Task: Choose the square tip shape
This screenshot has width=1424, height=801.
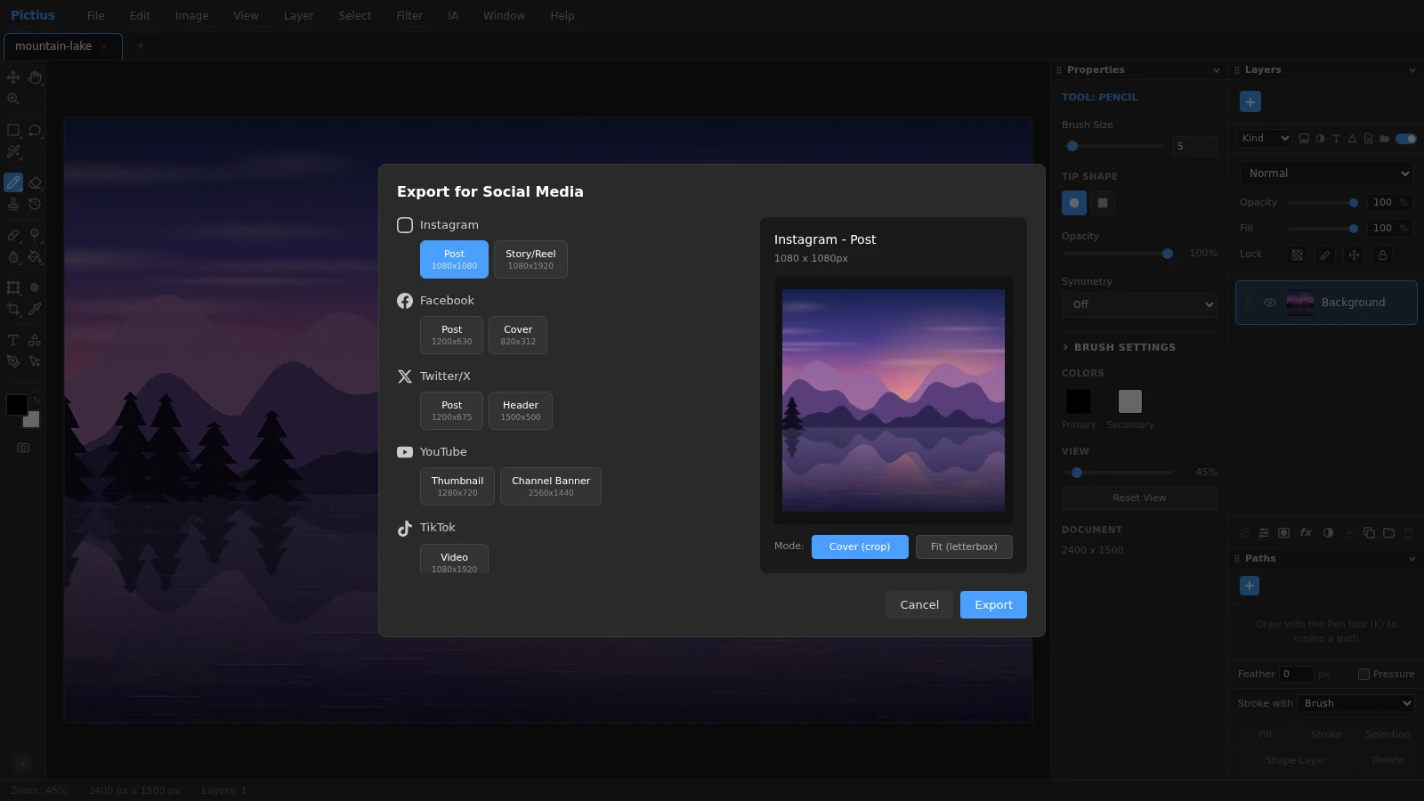Action: pyautogui.click(x=1103, y=203)
